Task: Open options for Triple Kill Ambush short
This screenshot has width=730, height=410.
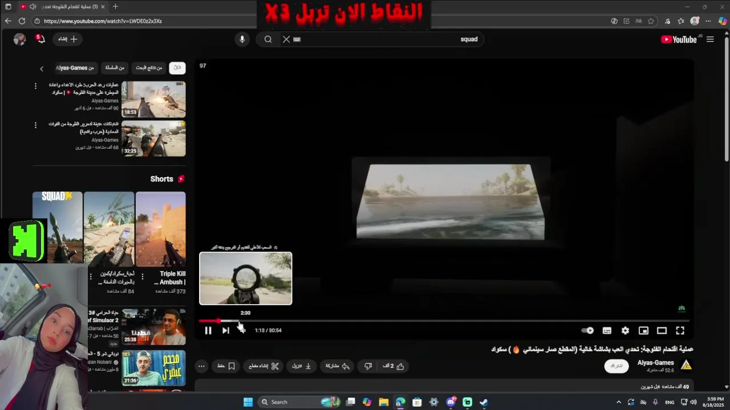Action: click(x=142, y=277)
